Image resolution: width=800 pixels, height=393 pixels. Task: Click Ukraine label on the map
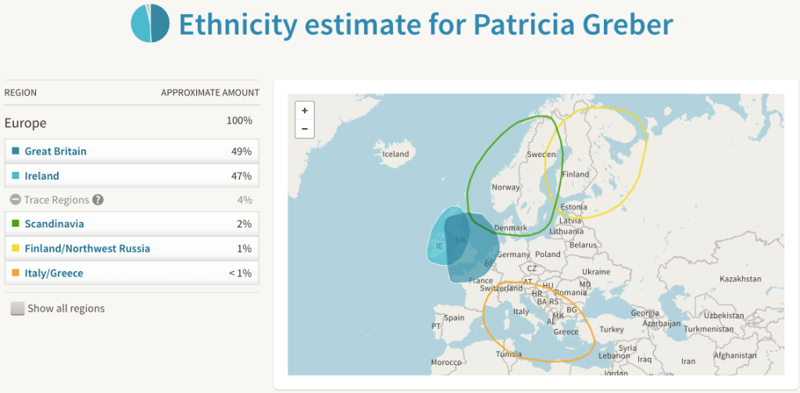[x=596, y=272]
